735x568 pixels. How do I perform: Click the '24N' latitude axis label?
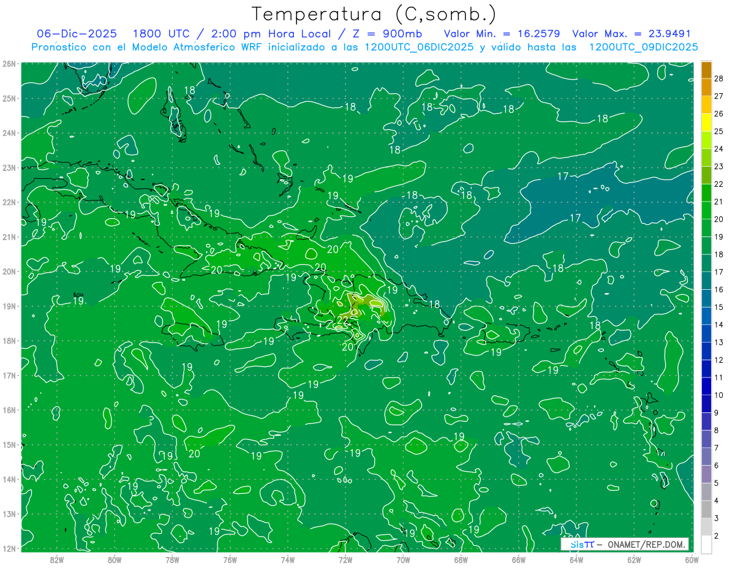[9, 133]
